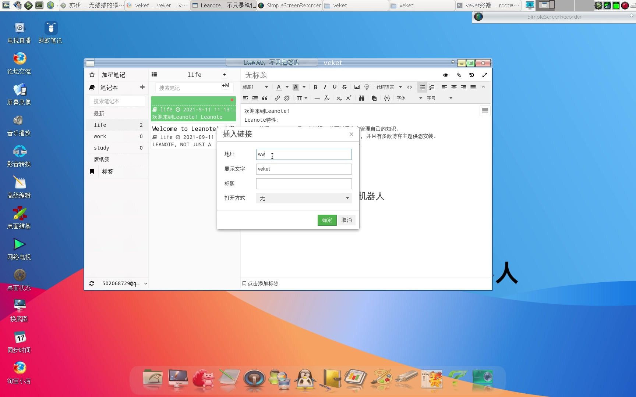636x397 pixels.
Task: Toggle the bullet list button
Action: pos(422,87)
